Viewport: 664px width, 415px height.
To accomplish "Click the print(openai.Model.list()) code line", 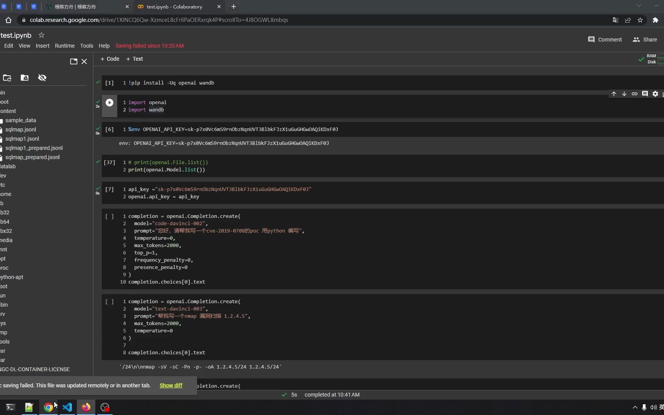I will click(x=167, y=169).
